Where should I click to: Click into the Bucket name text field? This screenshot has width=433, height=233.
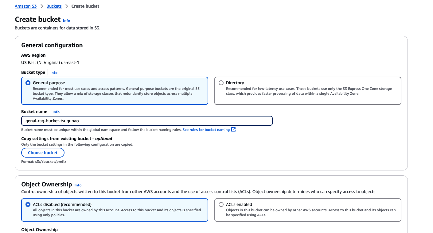[147, 121]
